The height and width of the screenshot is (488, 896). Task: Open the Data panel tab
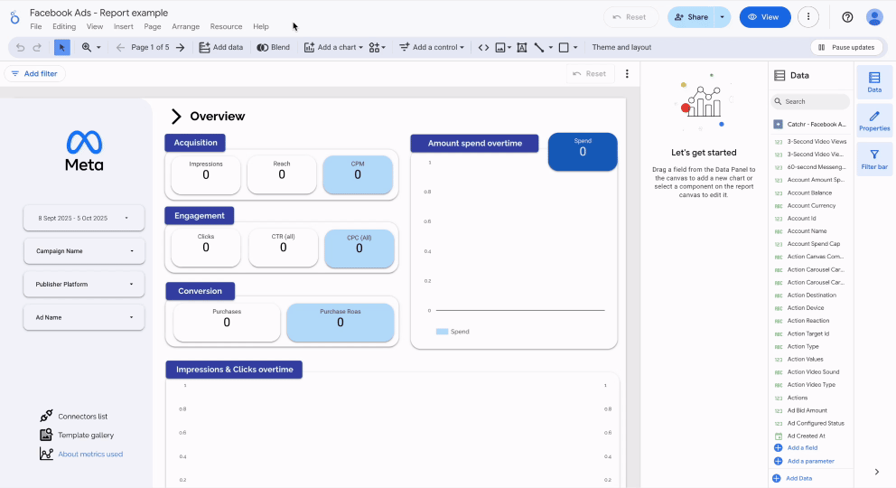point(874,81)
